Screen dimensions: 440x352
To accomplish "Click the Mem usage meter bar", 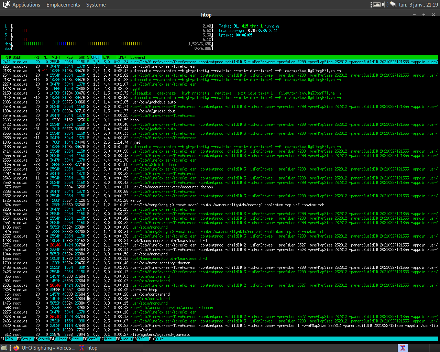I will [x=79, y=44].
